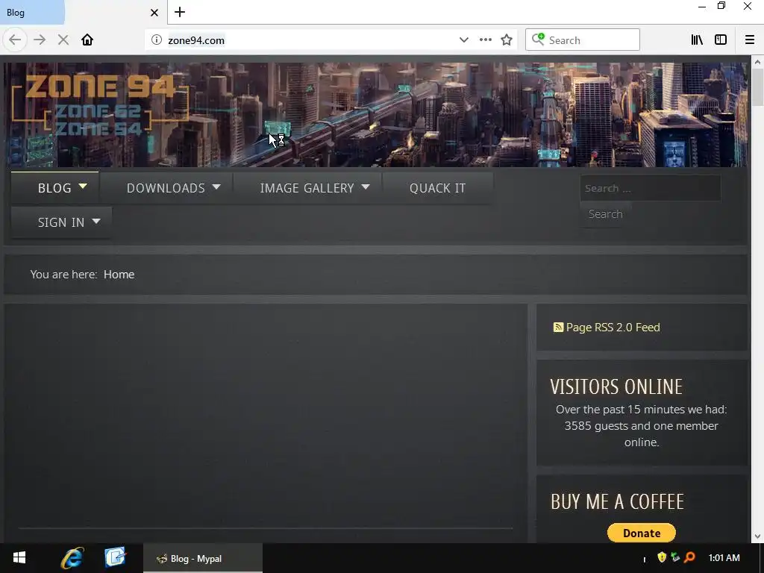Show site information icon in address bar

pyautogui.click(x=157, y=40)
